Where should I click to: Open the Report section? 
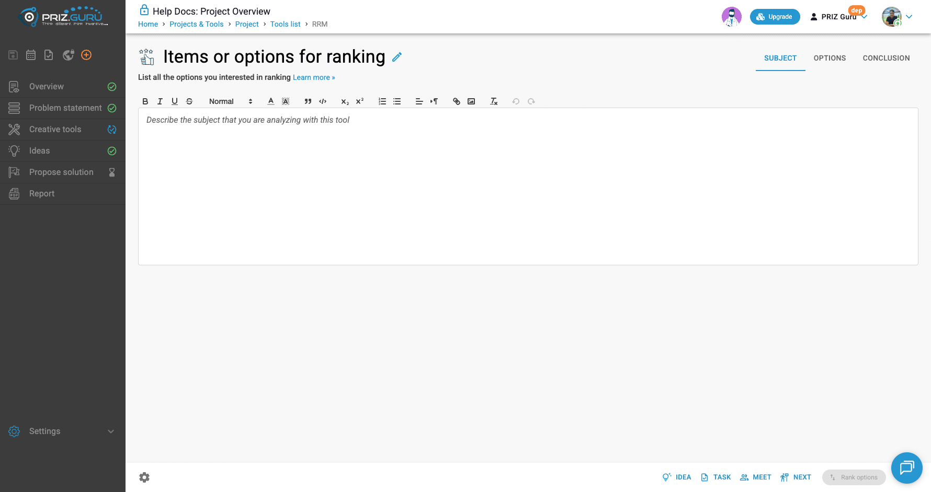click(63, 193)
